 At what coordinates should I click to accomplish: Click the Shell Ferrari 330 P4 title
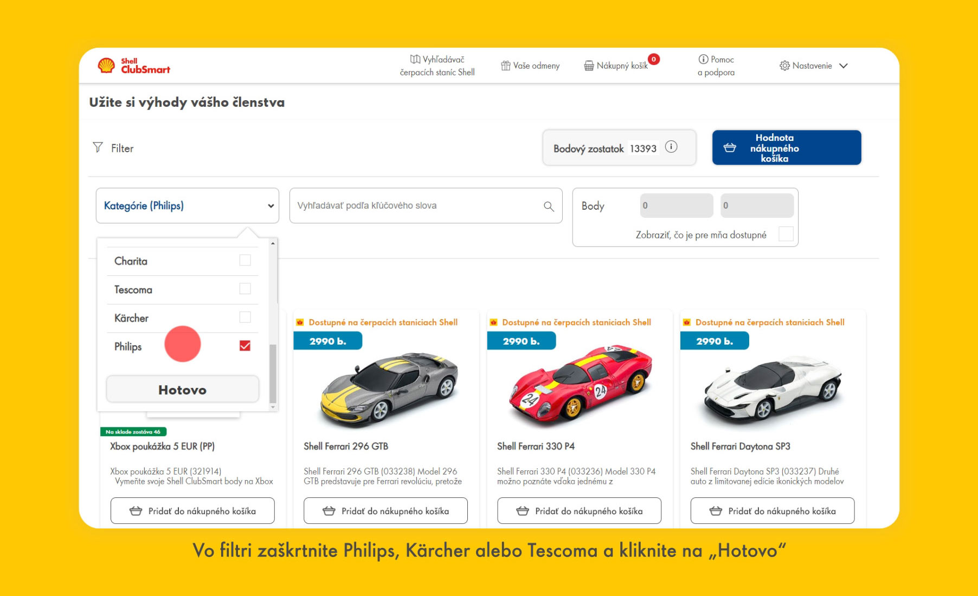536,446
